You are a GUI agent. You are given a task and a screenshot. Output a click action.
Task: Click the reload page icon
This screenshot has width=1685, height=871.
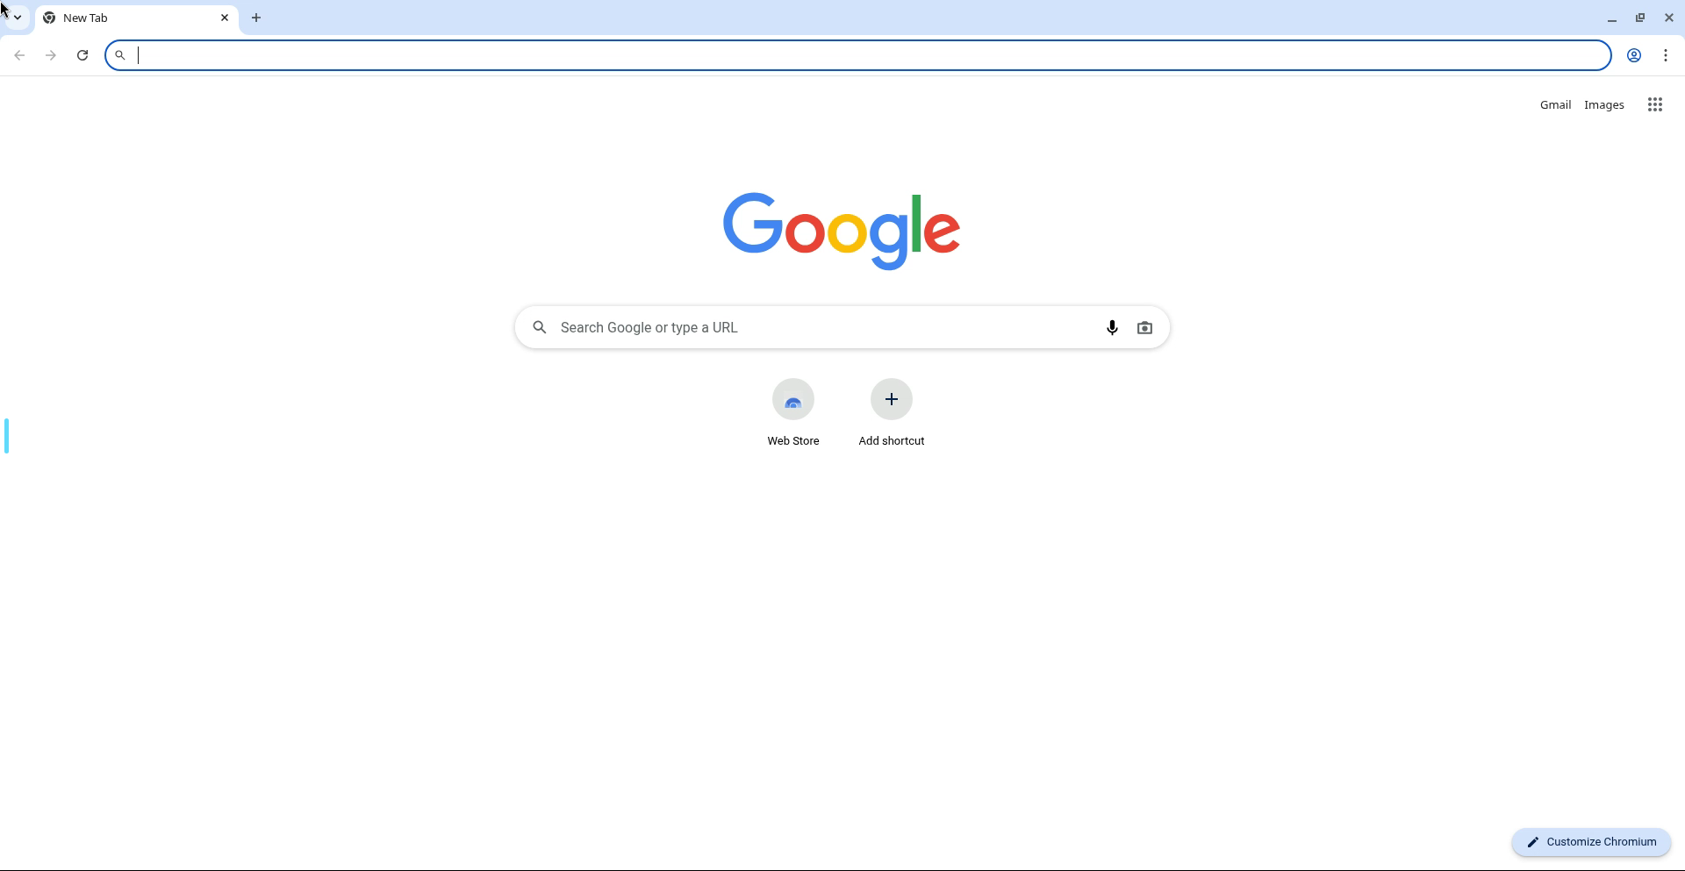click(x=82, y=55)
